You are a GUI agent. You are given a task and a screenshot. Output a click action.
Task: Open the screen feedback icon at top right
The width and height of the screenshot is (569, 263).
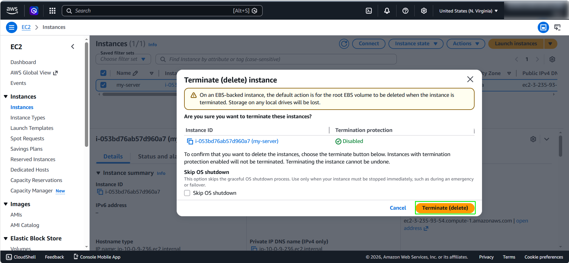click(557, 27)
